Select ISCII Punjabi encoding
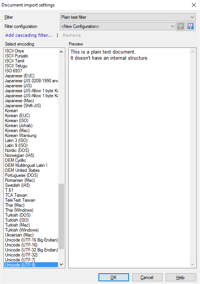 pyautogui.click(x=31, y=56)
